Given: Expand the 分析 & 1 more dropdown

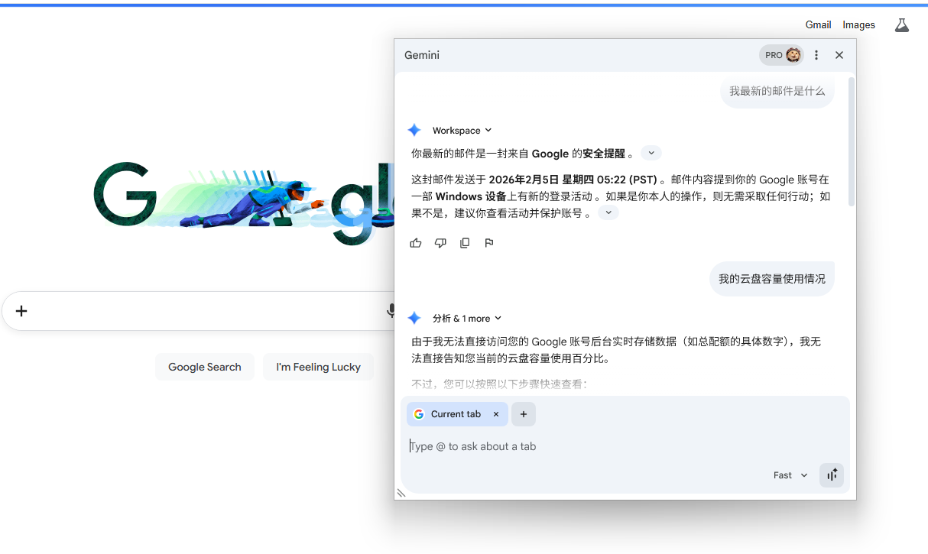Looking at the screenshot, I should (x=466, y=318).
